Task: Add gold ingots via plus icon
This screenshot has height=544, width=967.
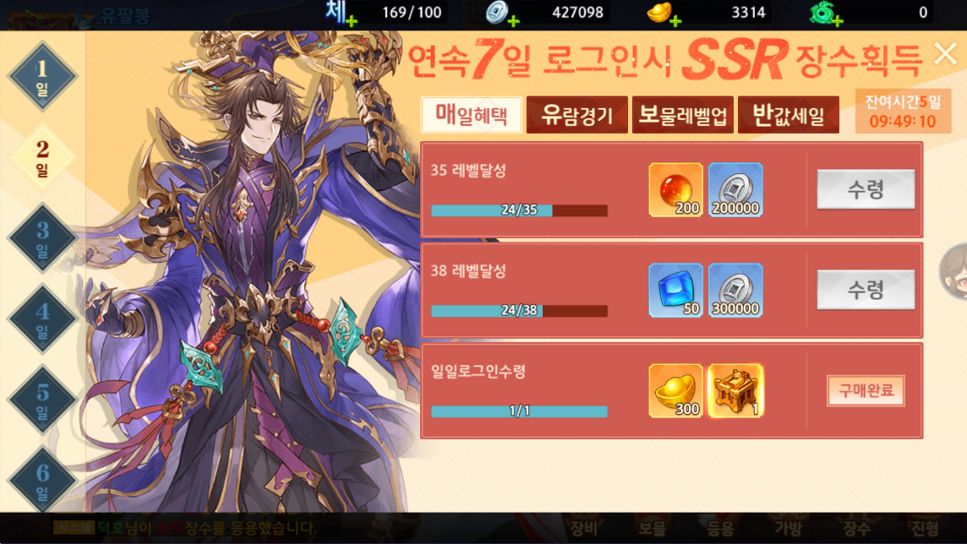Action: 675,22
